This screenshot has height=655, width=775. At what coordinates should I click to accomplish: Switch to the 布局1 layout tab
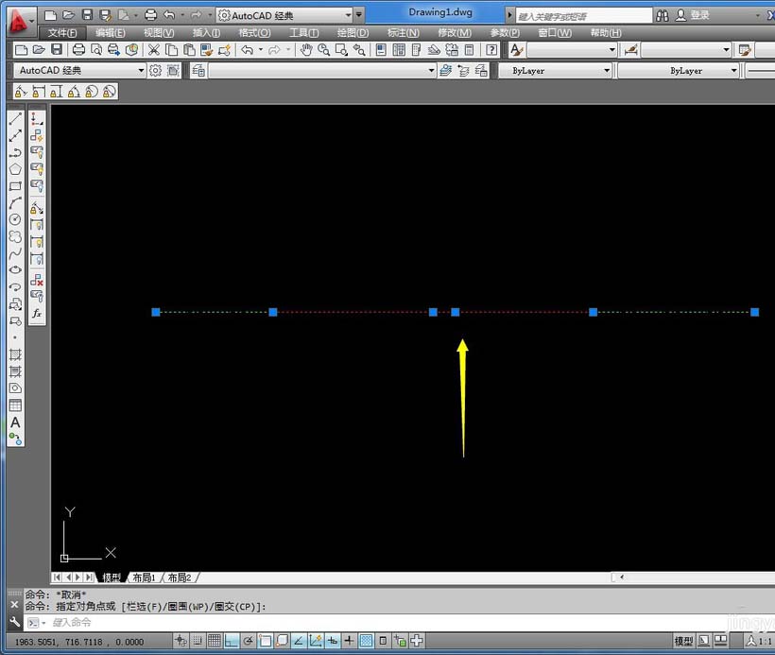(144, 577)
